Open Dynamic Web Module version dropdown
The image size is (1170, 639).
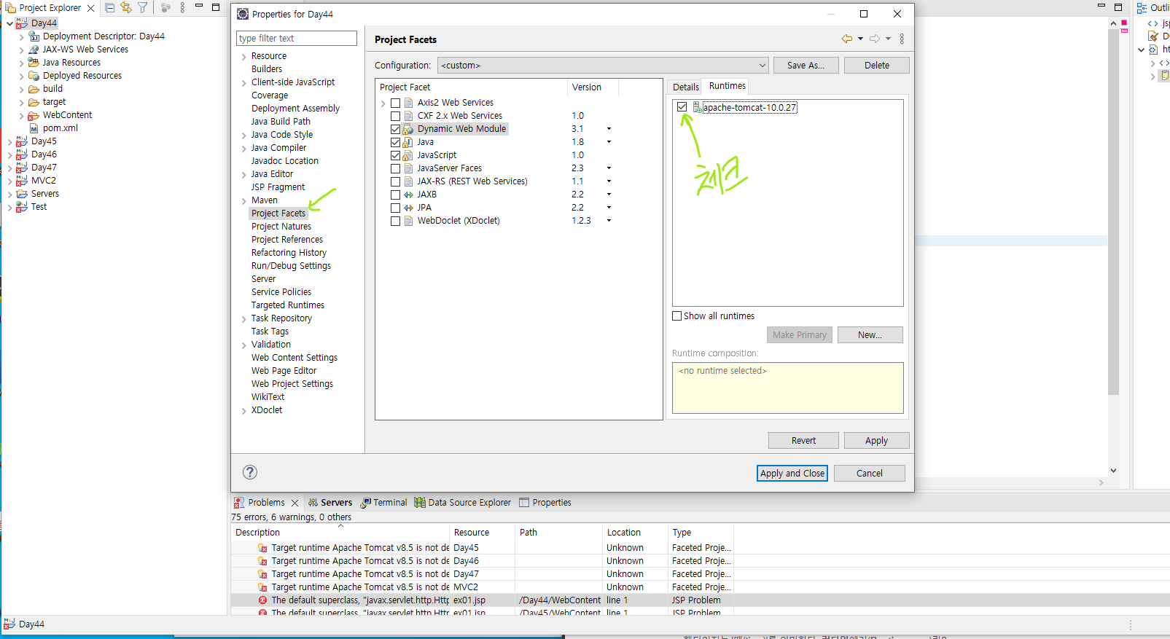click(609, 129)
